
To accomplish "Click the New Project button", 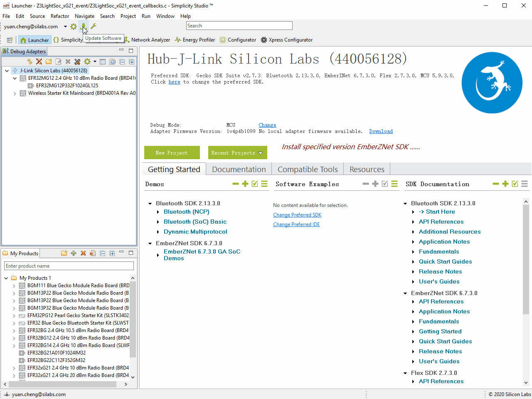I will click(172, 153).
